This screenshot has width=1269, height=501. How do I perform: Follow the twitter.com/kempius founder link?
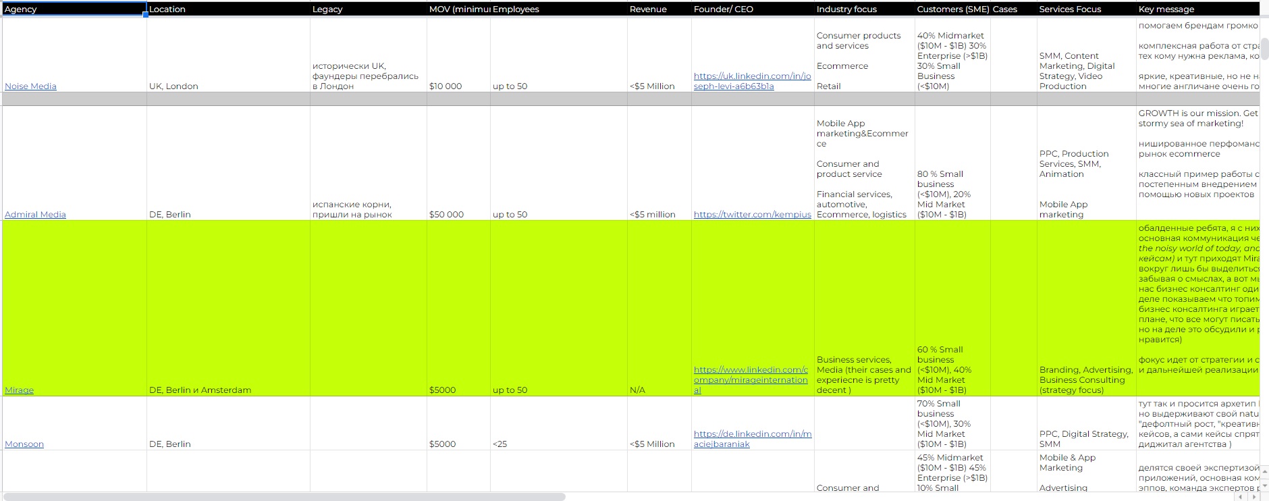[x=753, y=215]
